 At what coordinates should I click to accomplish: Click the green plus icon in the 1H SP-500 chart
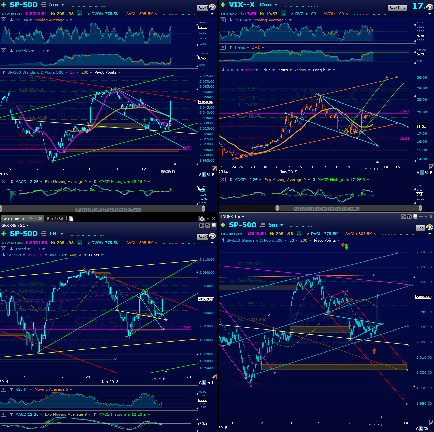pos(4,234)
